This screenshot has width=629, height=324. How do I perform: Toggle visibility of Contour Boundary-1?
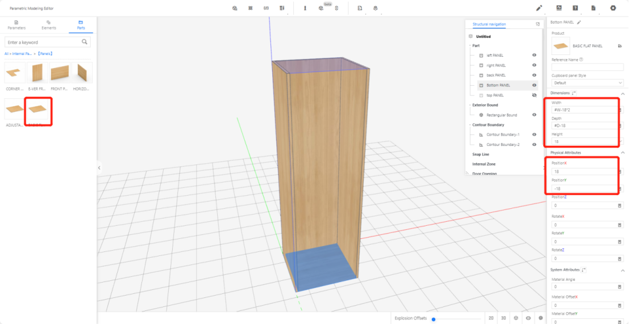[x=534, y=134]
